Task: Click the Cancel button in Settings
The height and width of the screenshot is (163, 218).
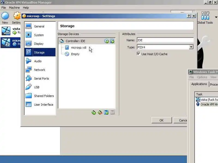Action: coord(180,120)
